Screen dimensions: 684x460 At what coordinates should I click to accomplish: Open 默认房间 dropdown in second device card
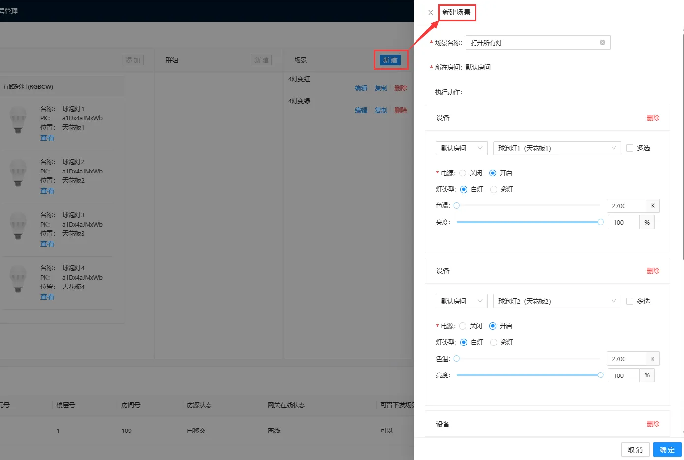pos(461,301)
